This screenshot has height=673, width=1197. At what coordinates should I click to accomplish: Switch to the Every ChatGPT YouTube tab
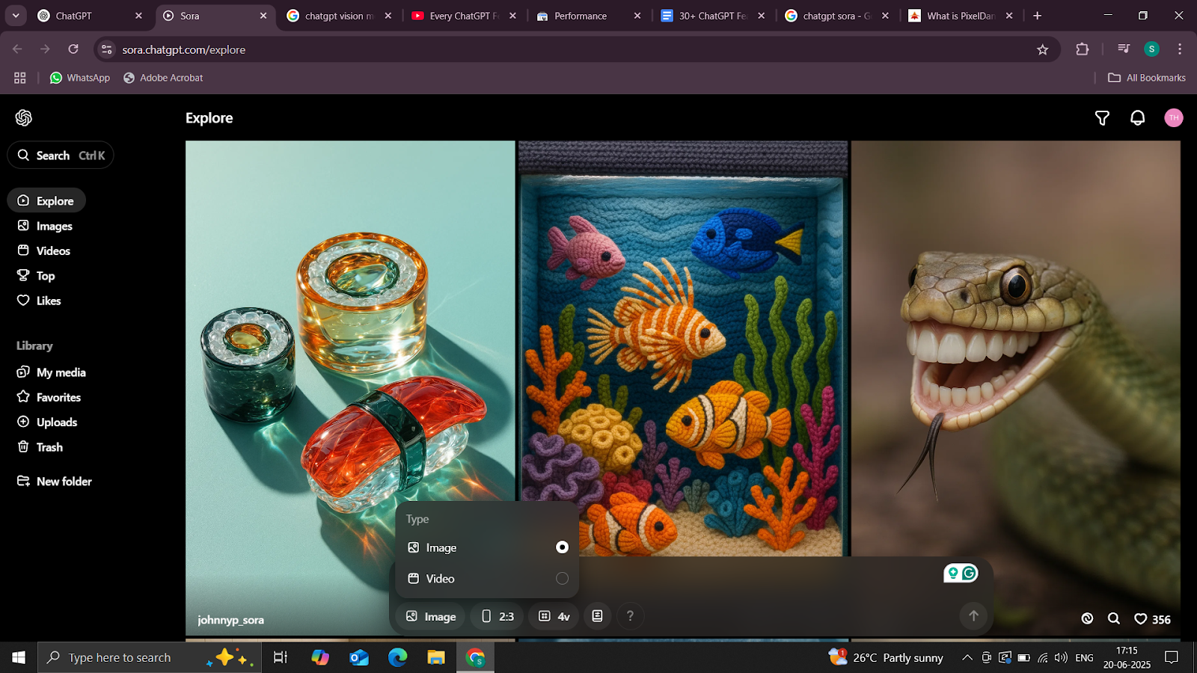464,16
